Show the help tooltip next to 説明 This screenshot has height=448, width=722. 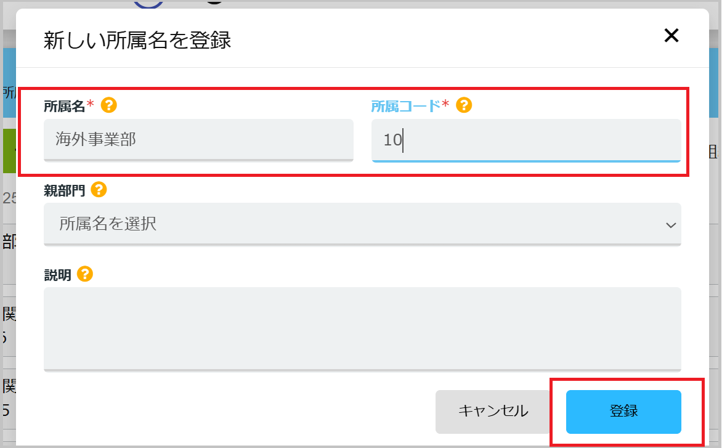click(x=85, y=274)
